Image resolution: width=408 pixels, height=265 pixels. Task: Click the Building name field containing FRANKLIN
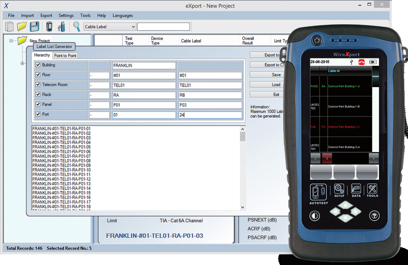[x=144, y=65]
